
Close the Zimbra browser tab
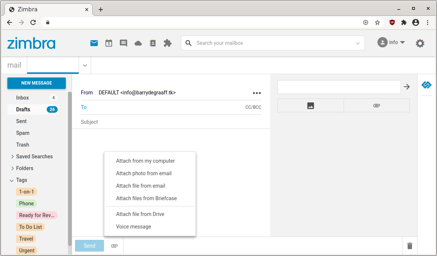tap(87, 10)
